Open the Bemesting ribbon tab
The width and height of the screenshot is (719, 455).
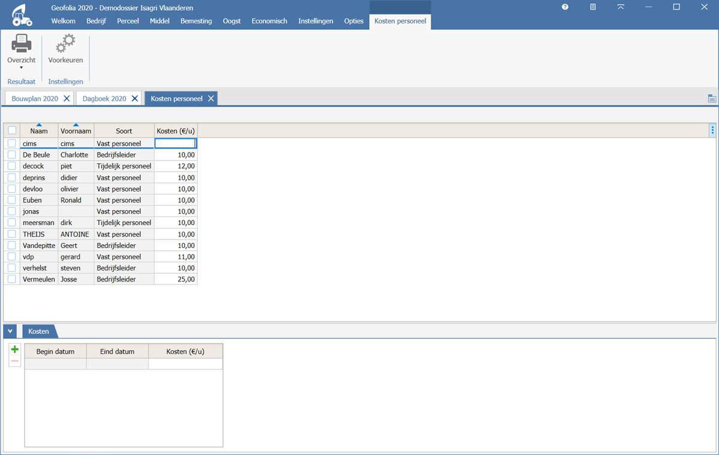[x=196, y=21]
